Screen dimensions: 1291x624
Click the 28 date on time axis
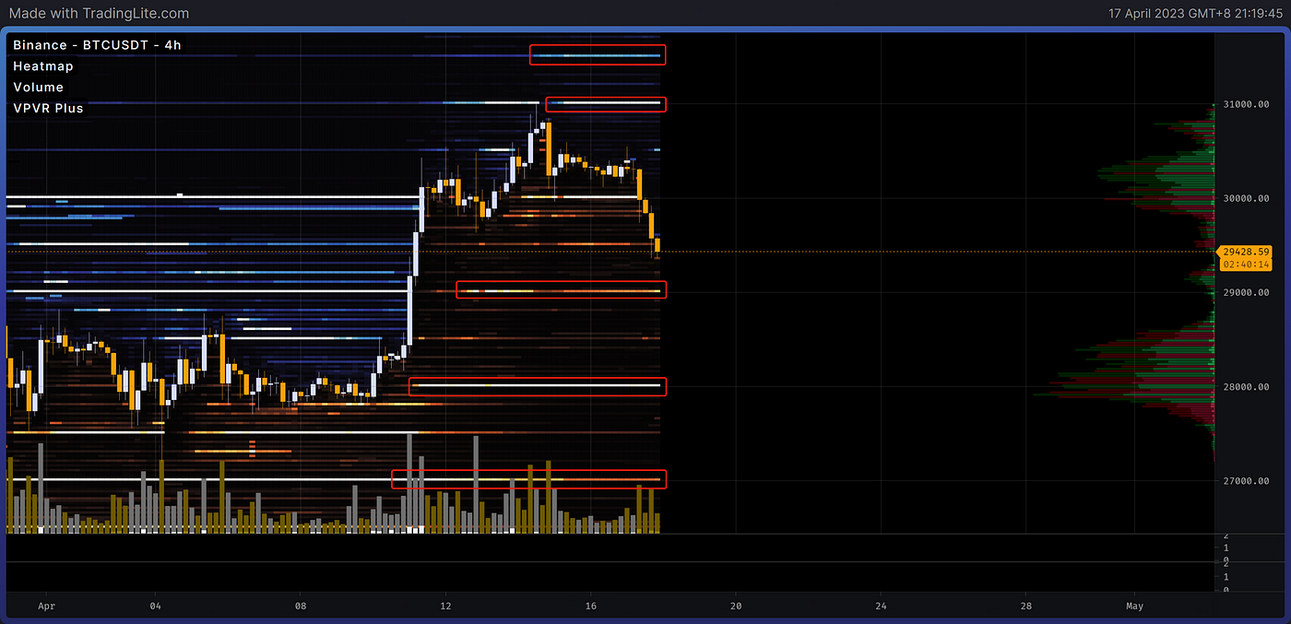point(1025,606)
